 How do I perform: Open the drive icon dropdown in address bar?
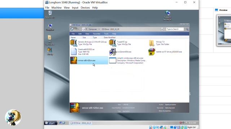86,29
